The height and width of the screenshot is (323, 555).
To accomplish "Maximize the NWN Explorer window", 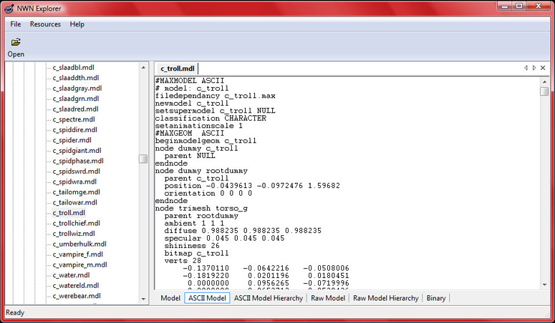I will click(519, 6).
